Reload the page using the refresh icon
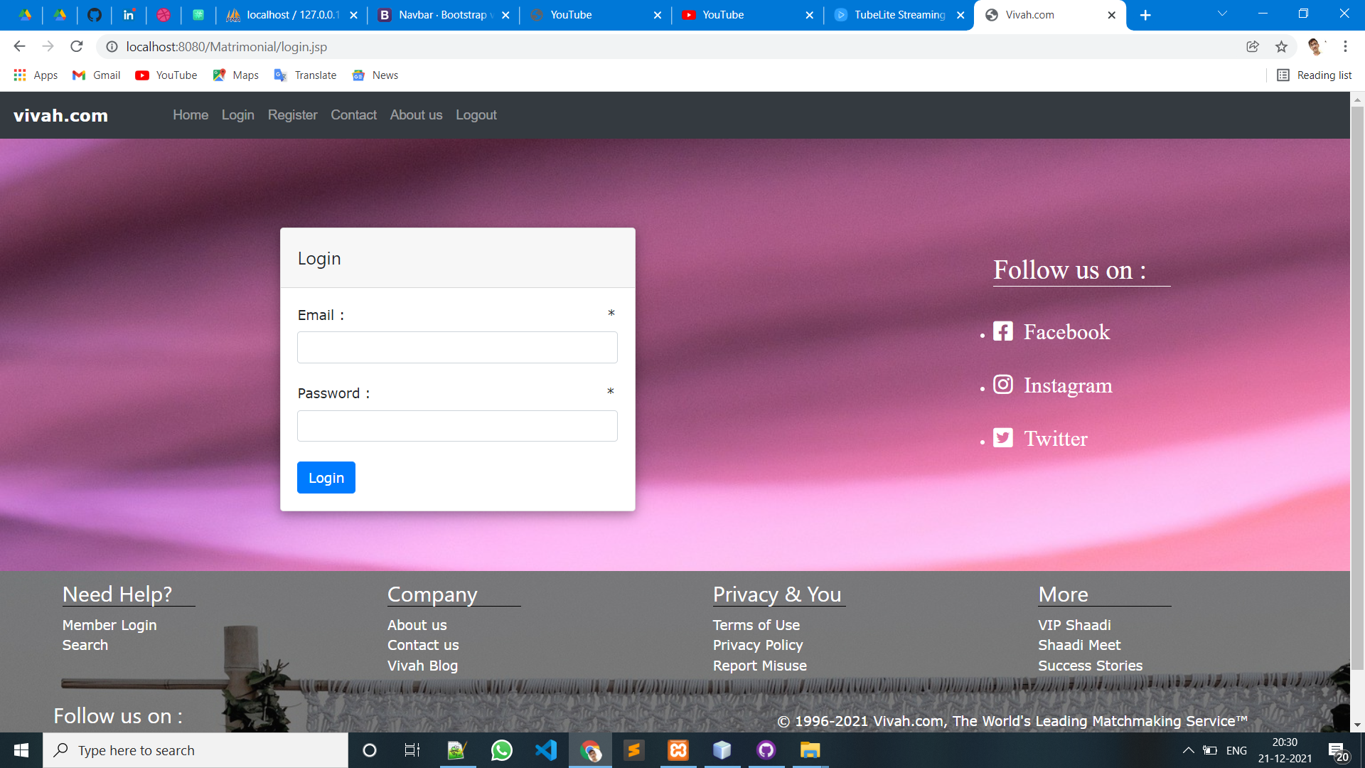This screenshot has height=768, width=1365. tap(77, 47)
